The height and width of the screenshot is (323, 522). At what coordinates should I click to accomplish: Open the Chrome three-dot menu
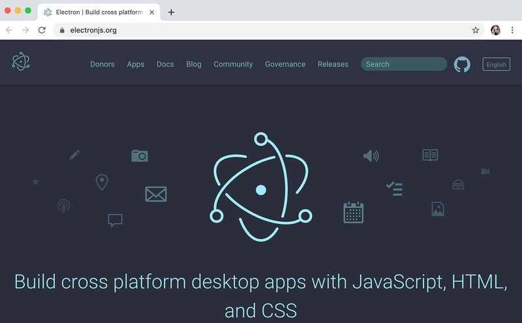point(512,30)
